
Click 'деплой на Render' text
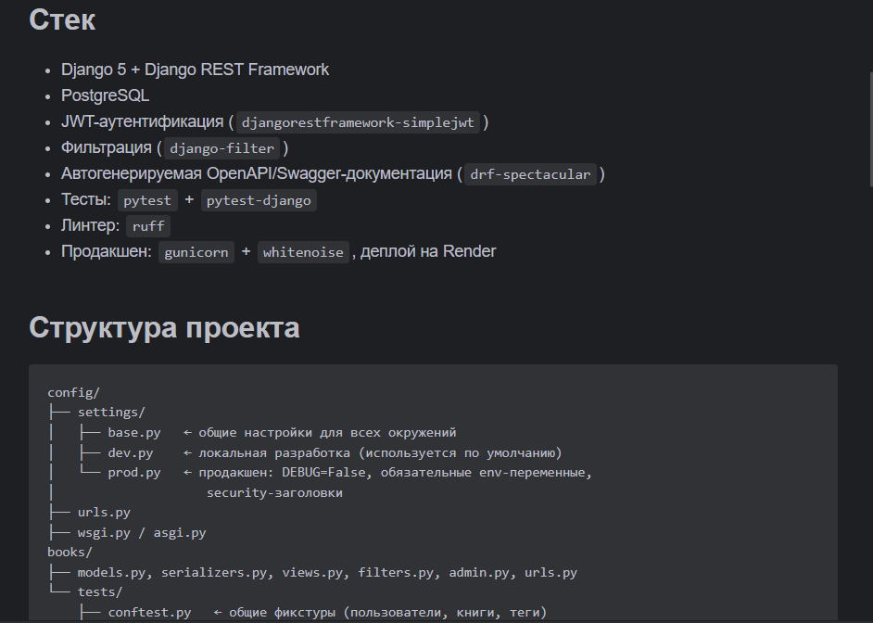coord(428,251)
